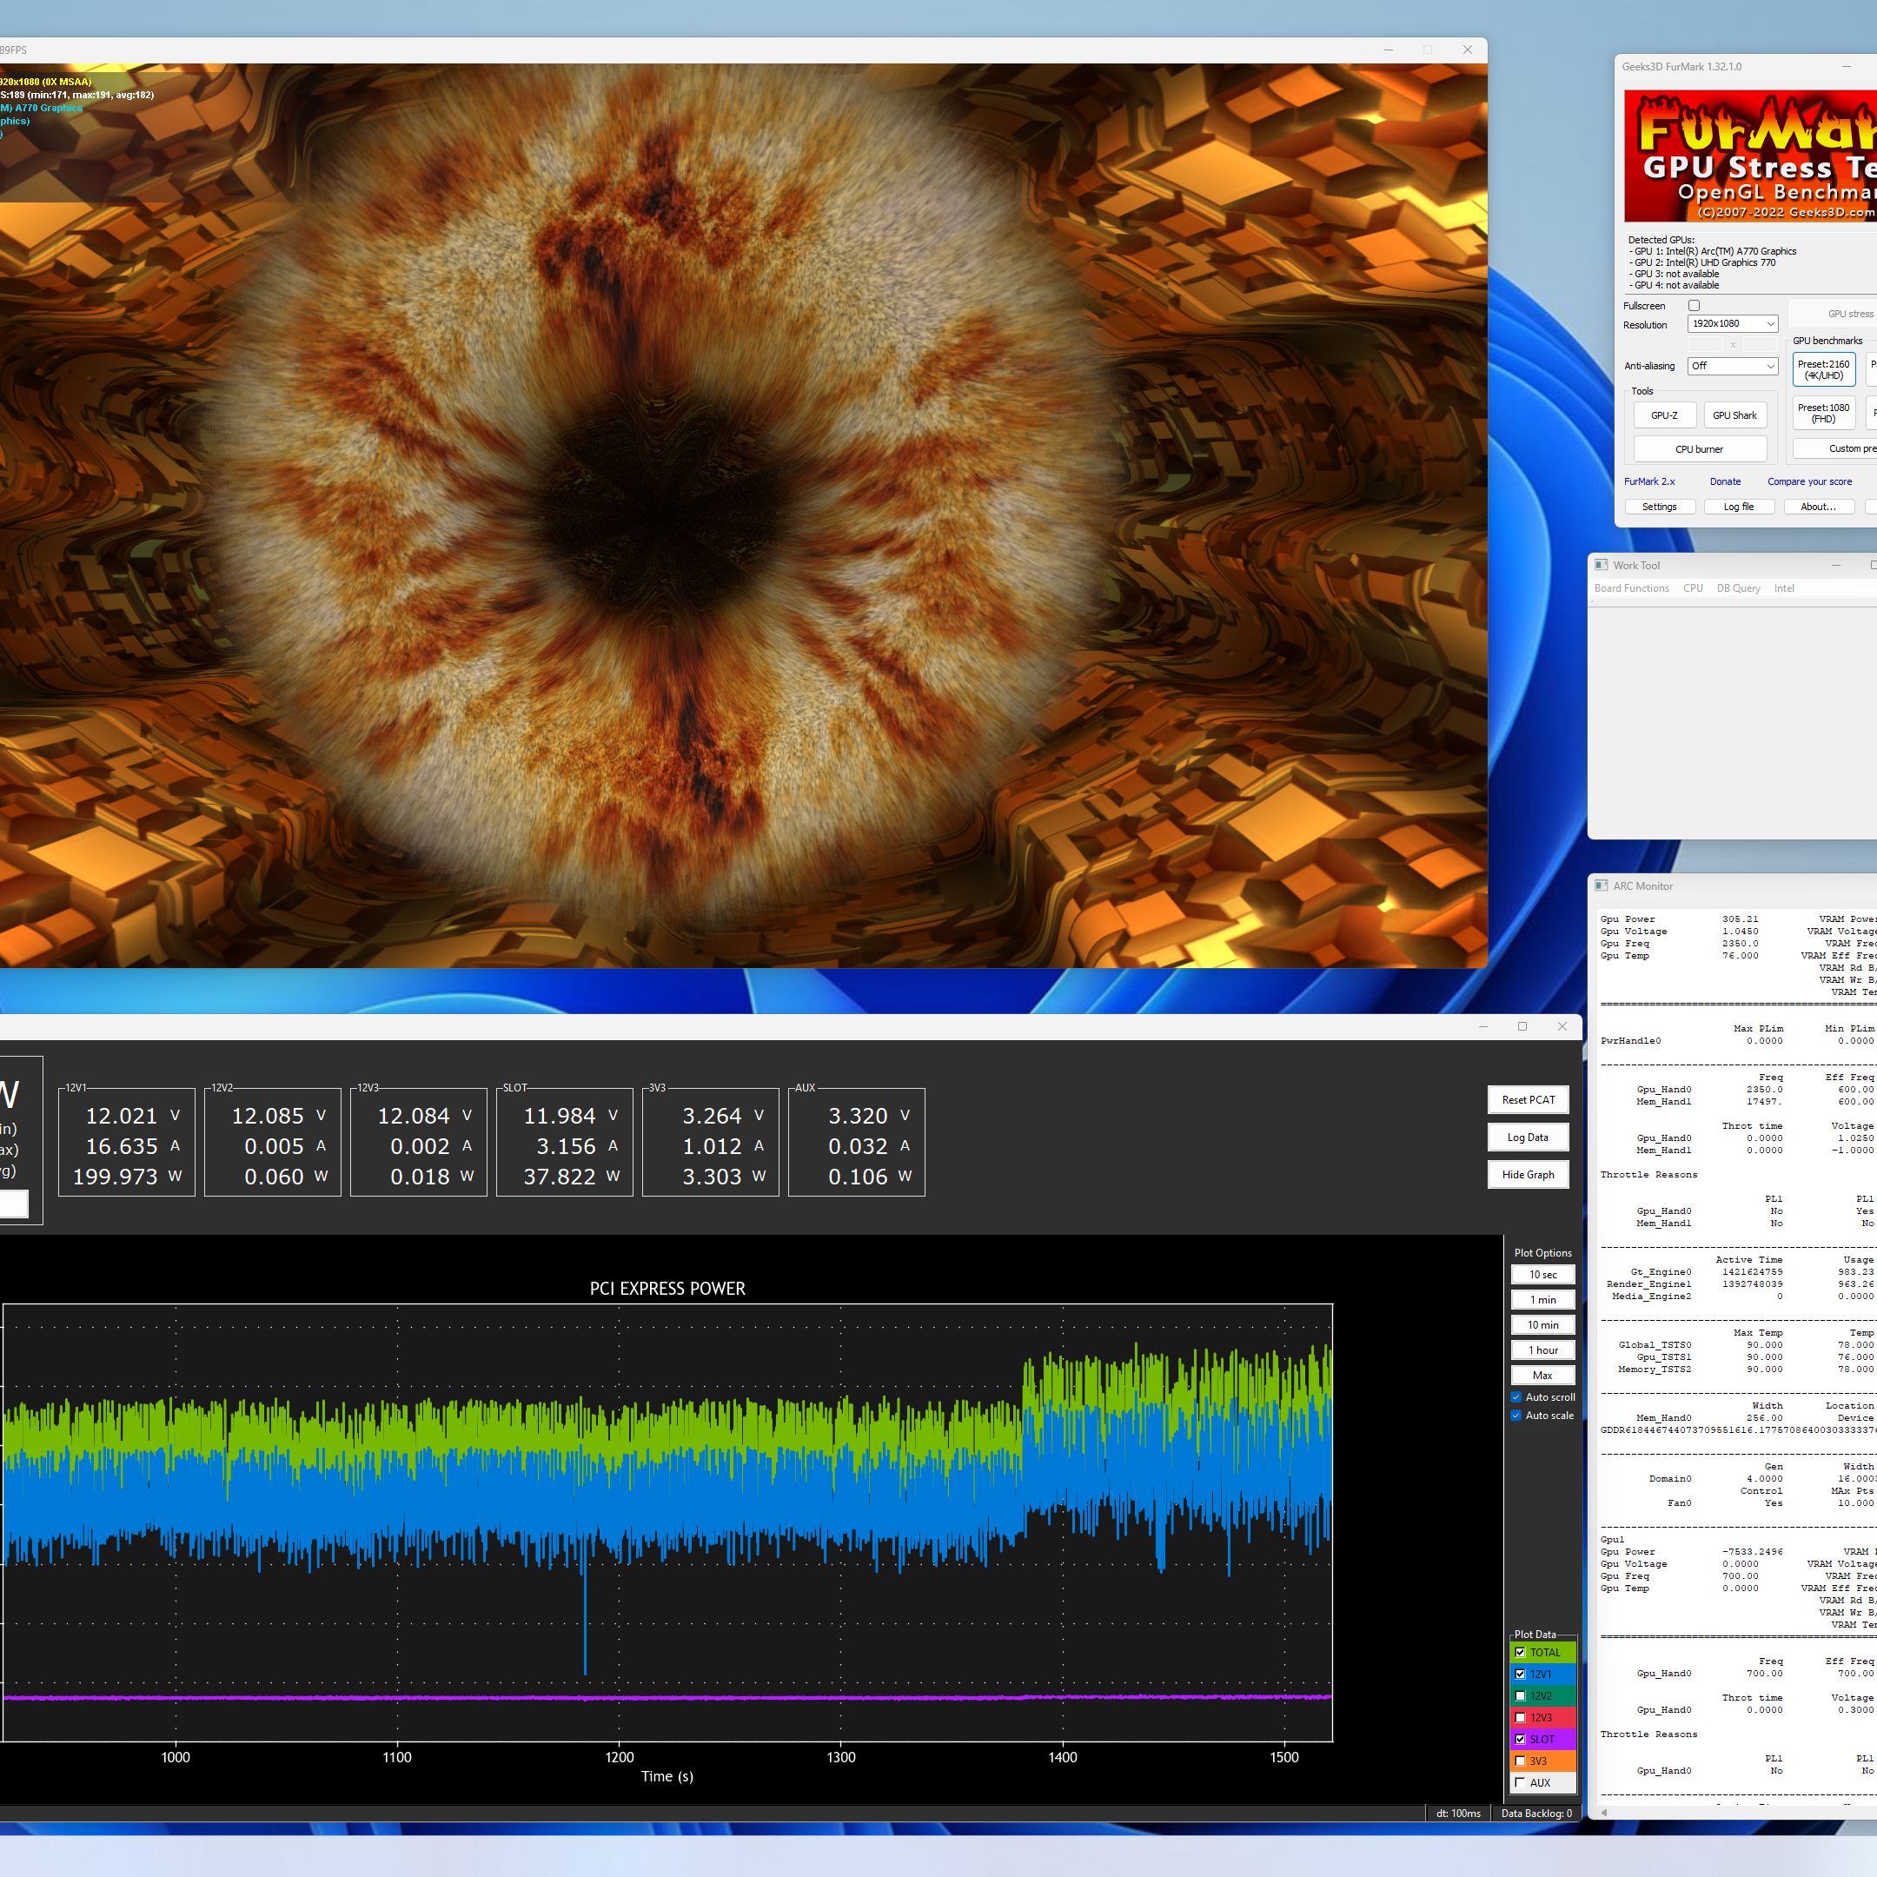Screen dimensions: 1877x1877
Task: Click the ARC Monitor window title icon
Action: click(1601, 885)
